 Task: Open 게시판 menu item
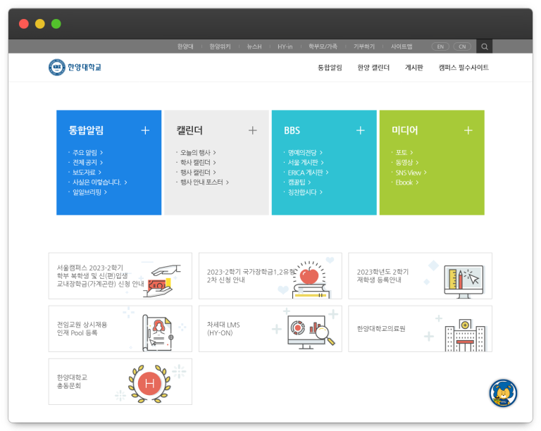(x=414, y=68)
